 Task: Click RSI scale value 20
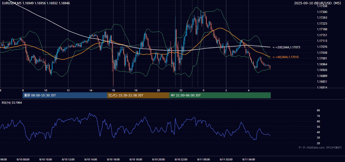[318, 143]
